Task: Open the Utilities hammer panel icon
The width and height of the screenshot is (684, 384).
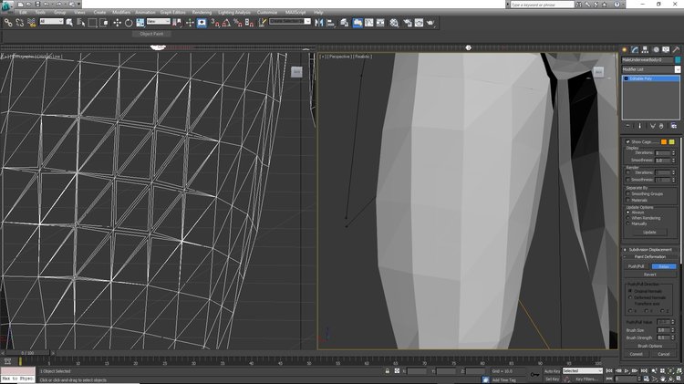Action: 676,50
